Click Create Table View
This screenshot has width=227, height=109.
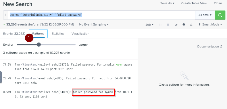point(194,3)
